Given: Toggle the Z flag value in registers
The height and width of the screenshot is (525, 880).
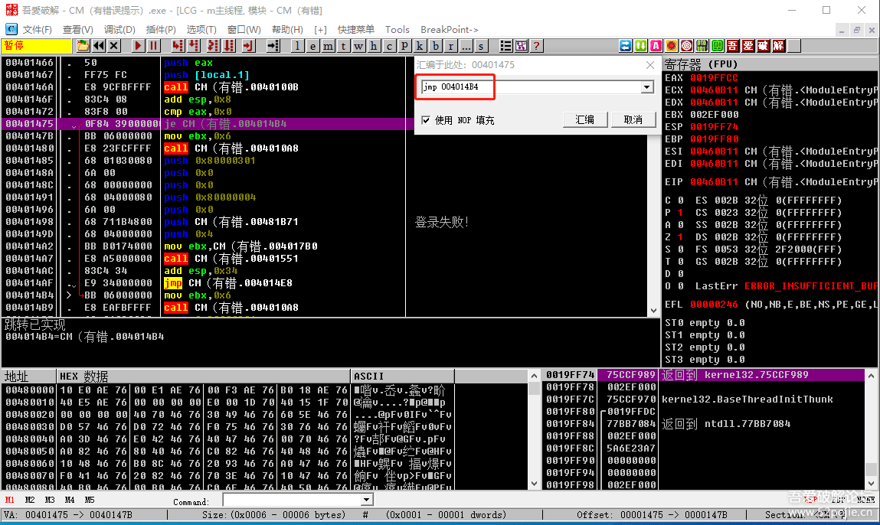Looking at the screenshot, I should [x=680, y=237].
